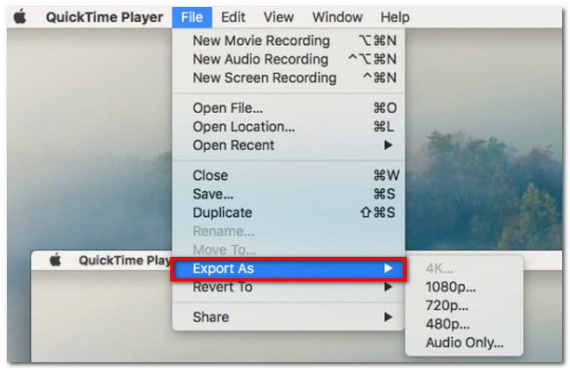570x370 pixels.
Task: Choose Duplicate from File menu
Action: pyautogui.click(x=289, y=213)
